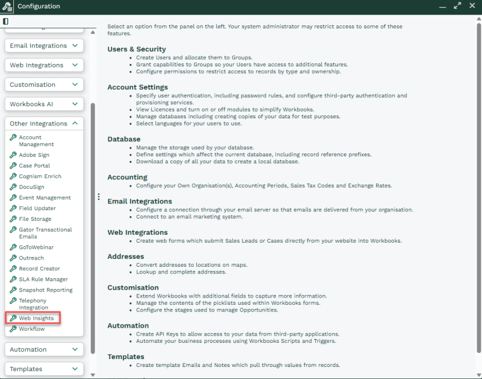The image size is (482, 379).
Task: Click the wrench icon beside Snapshot Reporting
Action: coord(13,290)
